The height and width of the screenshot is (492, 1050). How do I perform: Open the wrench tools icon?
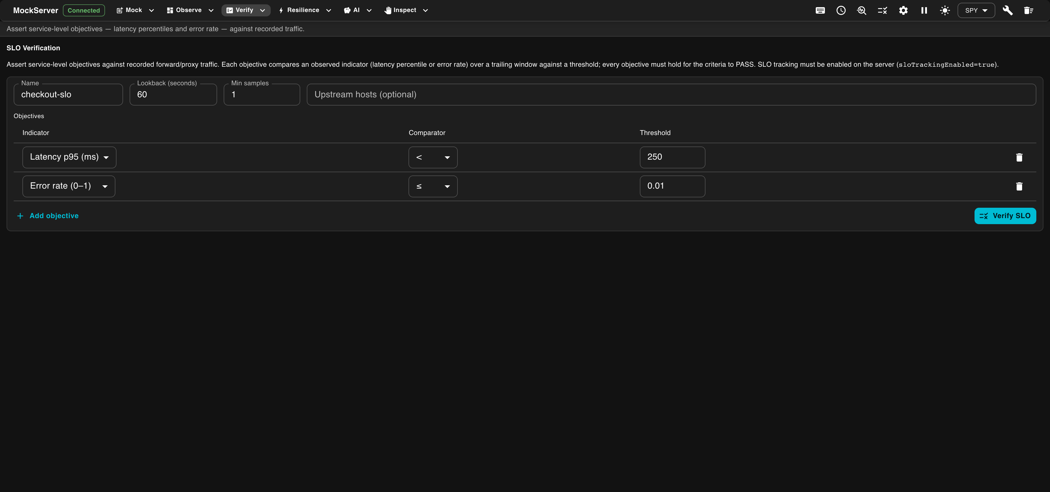pyautogui.click(x=1008, y=11)
